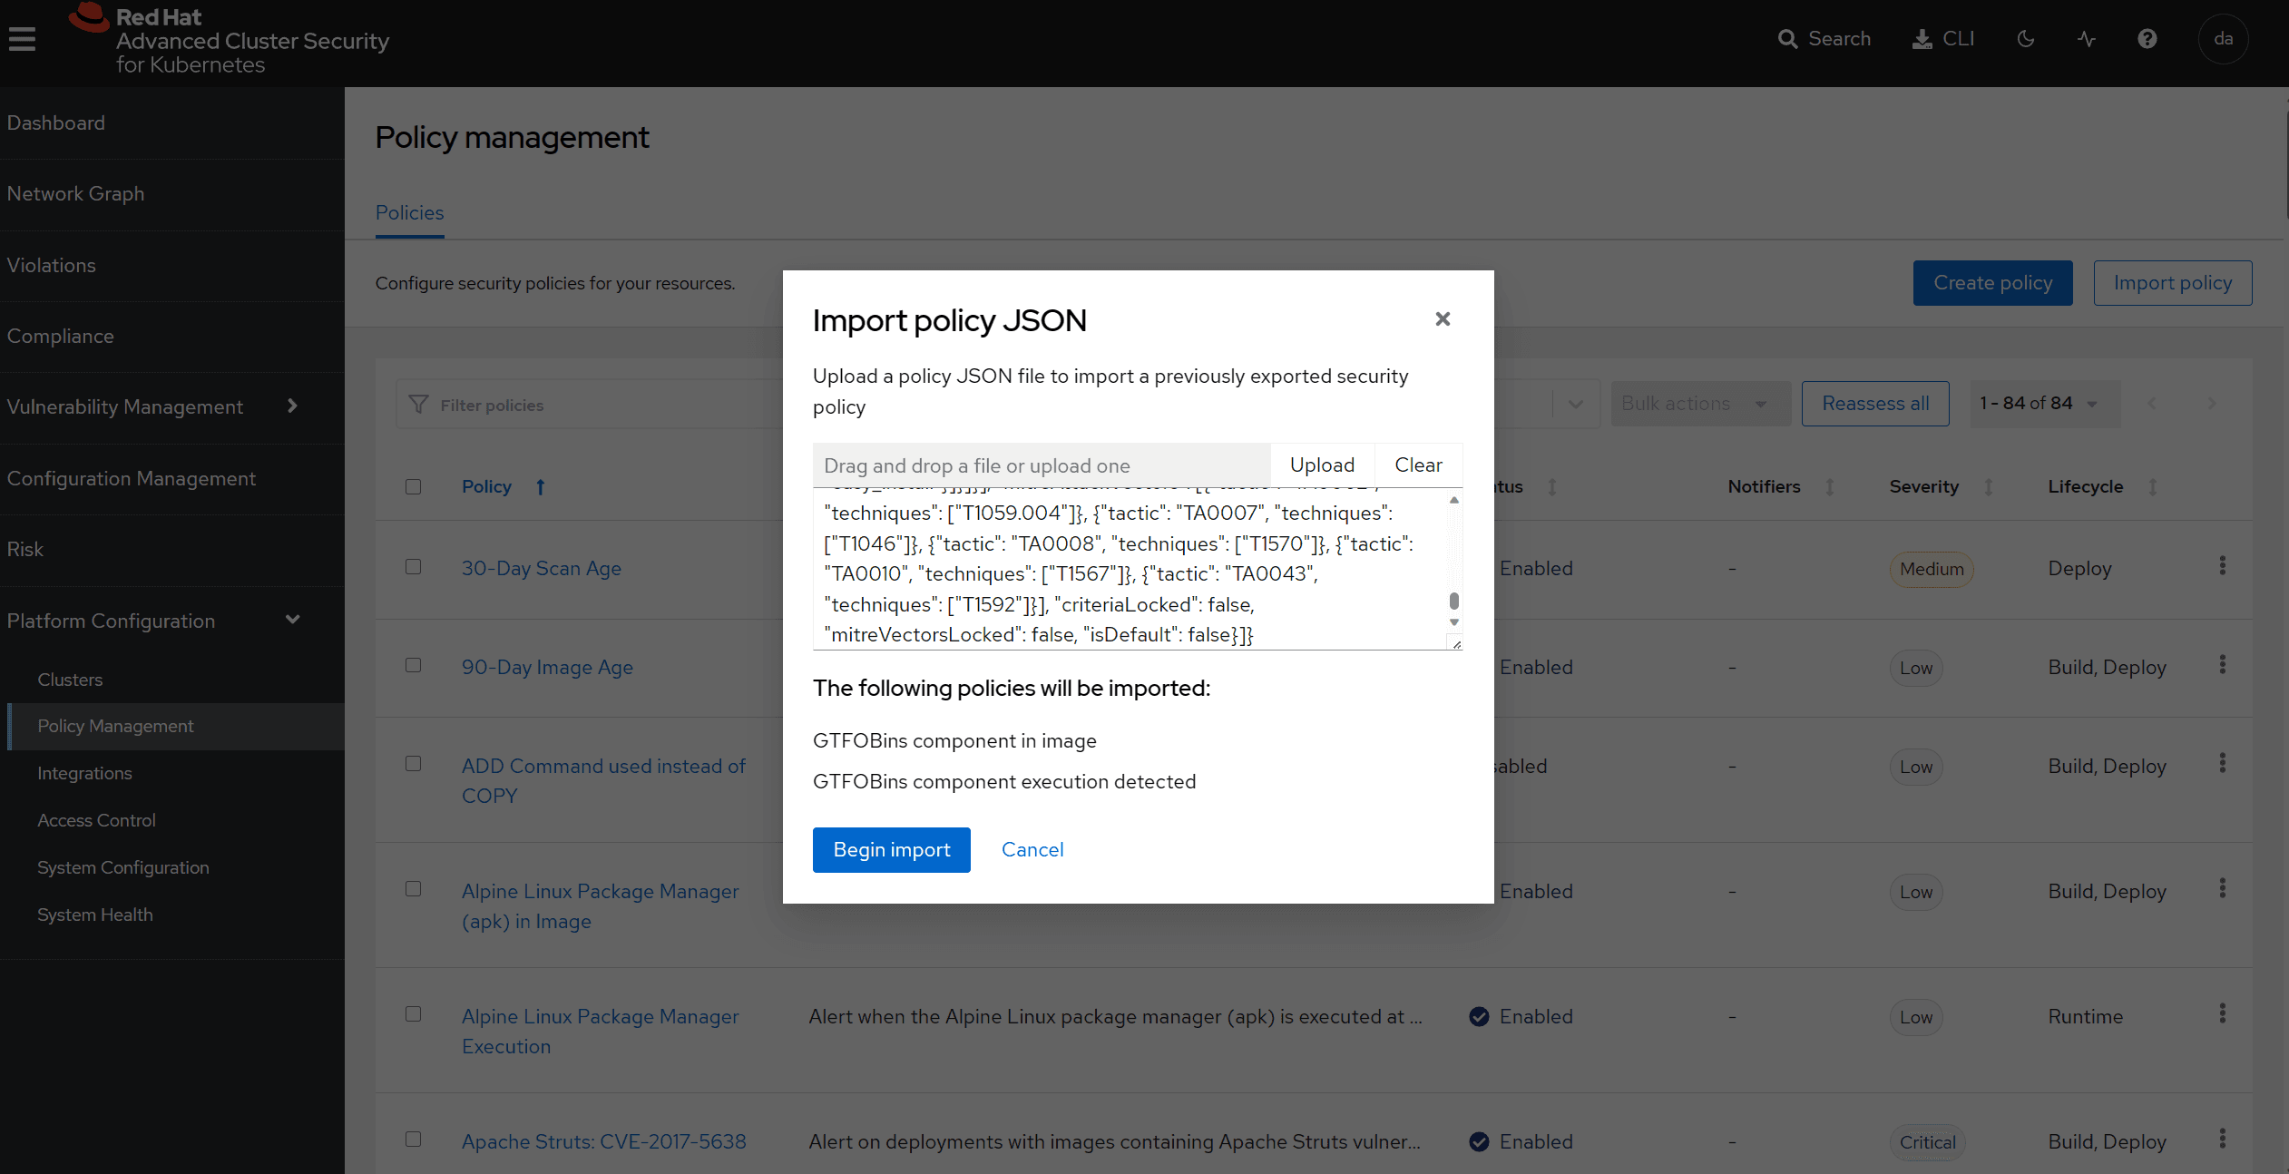Open kebab menu for 30-Day Scan Age
The width and height of the screenshot is (2289, 1174).
2222,566
